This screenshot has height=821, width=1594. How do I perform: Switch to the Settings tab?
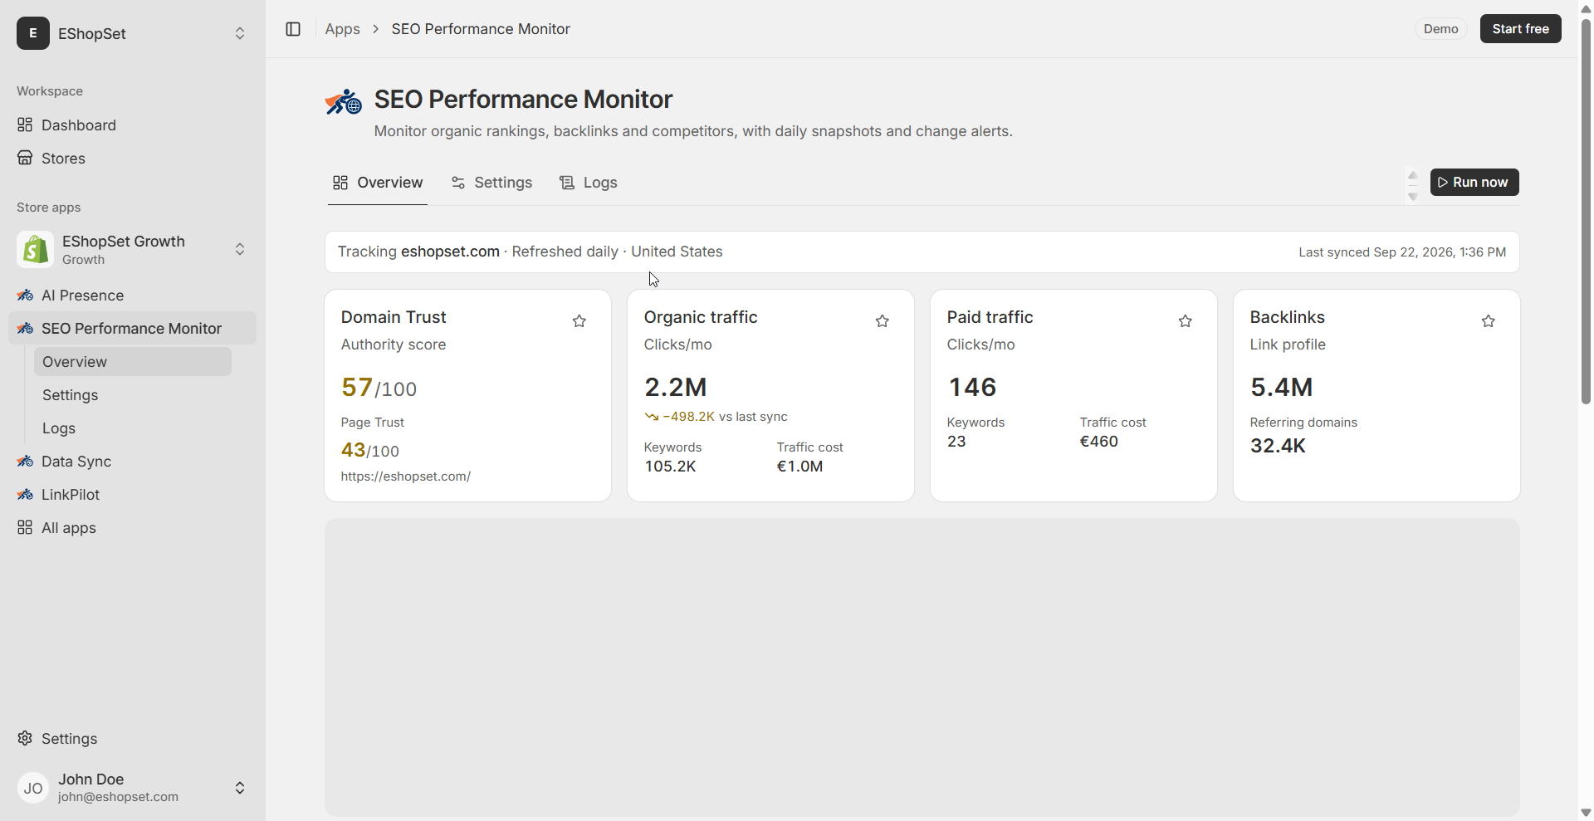click(x=491, y=183)
